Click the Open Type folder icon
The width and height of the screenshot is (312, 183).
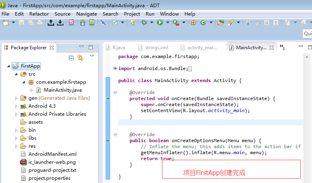point(221,23)
